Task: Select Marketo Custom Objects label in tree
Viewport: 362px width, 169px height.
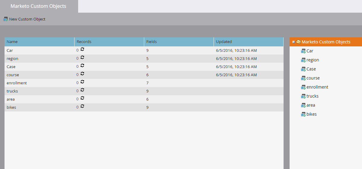Action: pos(326,42)
